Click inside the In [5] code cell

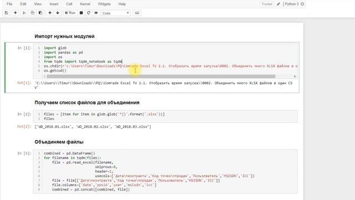click(x=165, y=172)
